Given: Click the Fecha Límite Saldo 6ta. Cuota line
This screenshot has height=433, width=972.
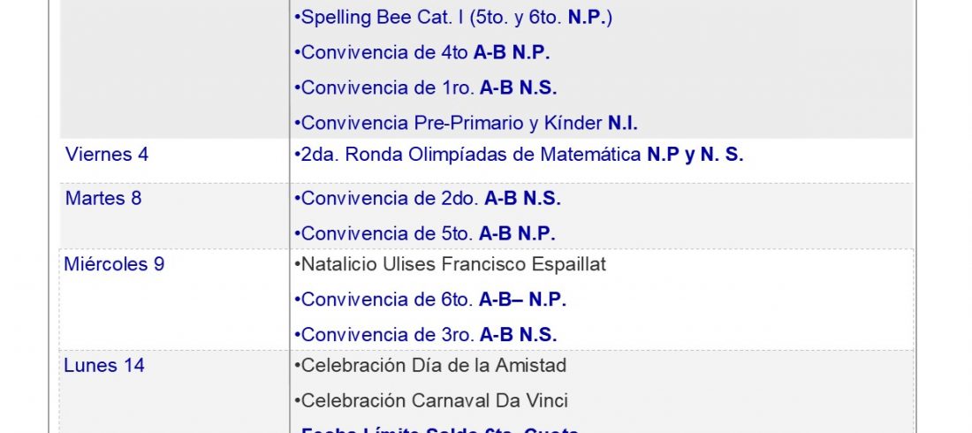Looking at the screenshot, I should [x=437, y=429].
